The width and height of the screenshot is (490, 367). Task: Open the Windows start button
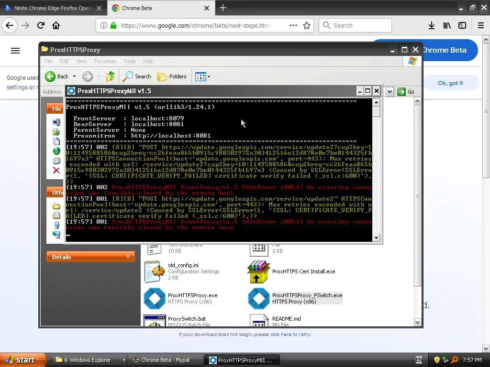[x=22, y=360]
